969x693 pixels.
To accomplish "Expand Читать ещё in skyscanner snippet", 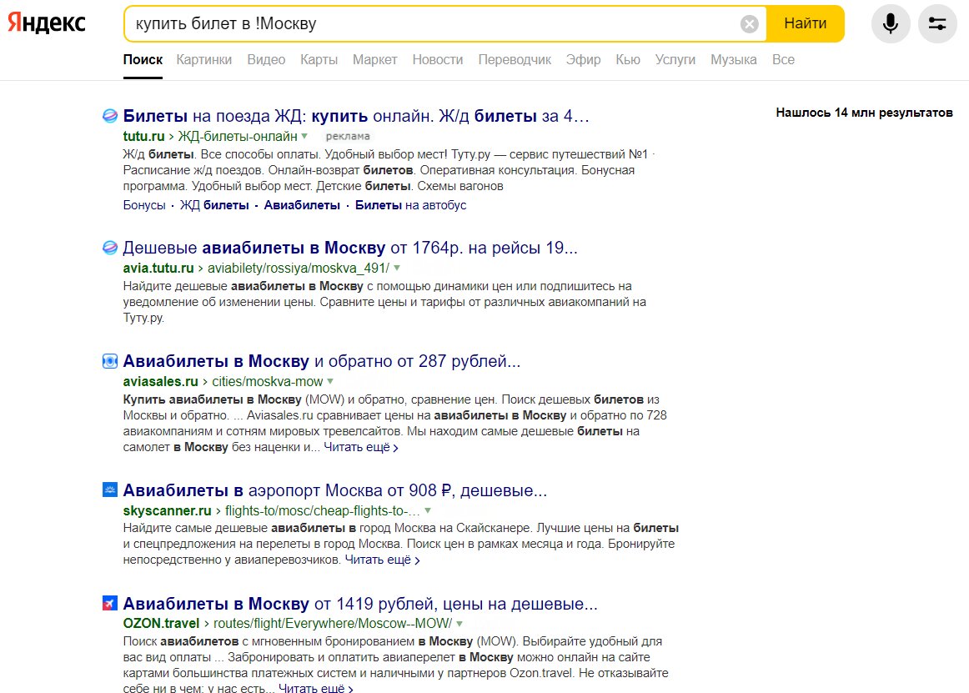I will [382, 560].
